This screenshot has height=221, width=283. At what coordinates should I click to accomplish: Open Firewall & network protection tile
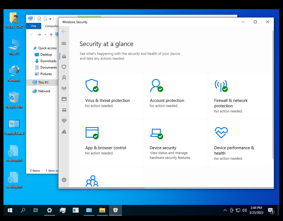(x=240, y=96)
